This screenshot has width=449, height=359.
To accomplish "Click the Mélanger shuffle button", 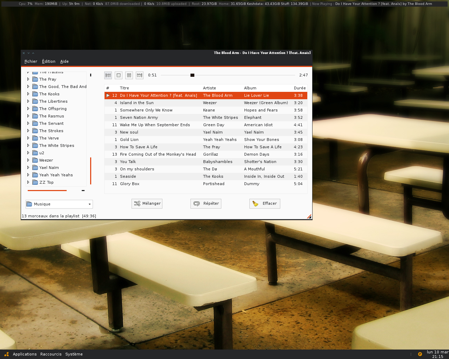I will pos(147,204).
